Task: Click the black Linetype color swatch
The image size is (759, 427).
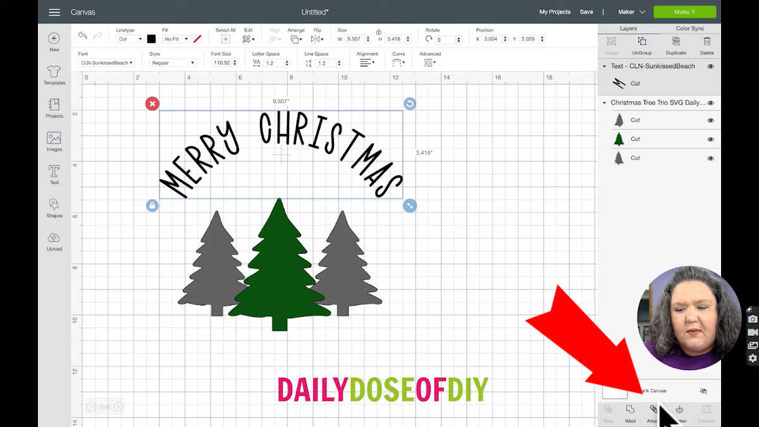Action: click(x=151, y=39)
